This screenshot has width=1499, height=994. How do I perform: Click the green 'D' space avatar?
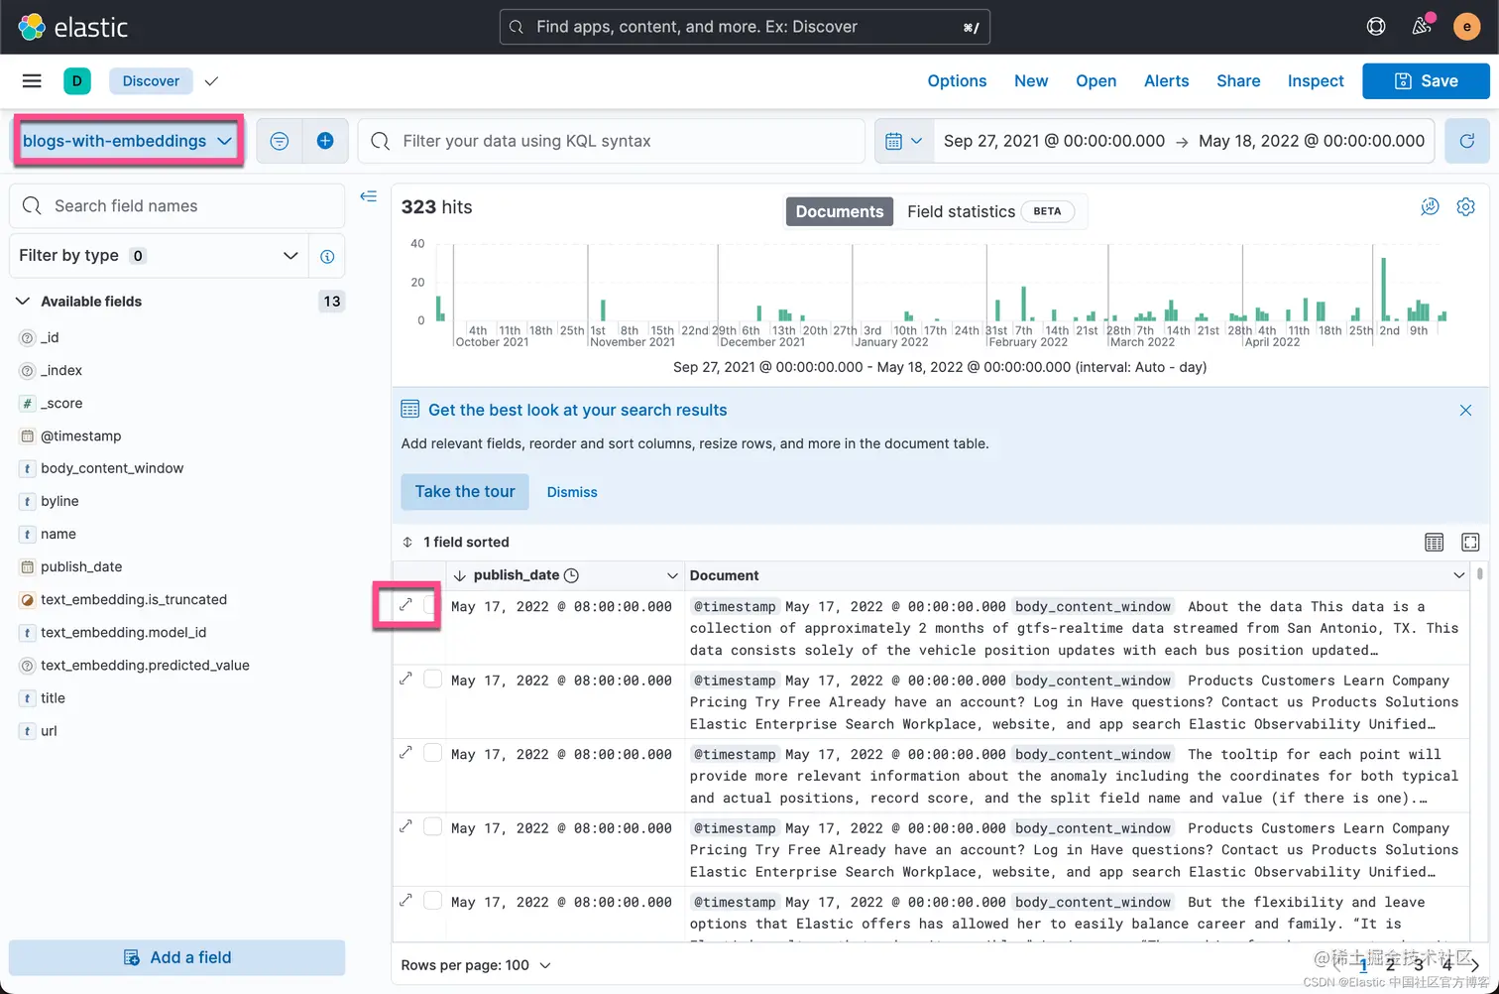pyautogui.click(x=77, y=81)
